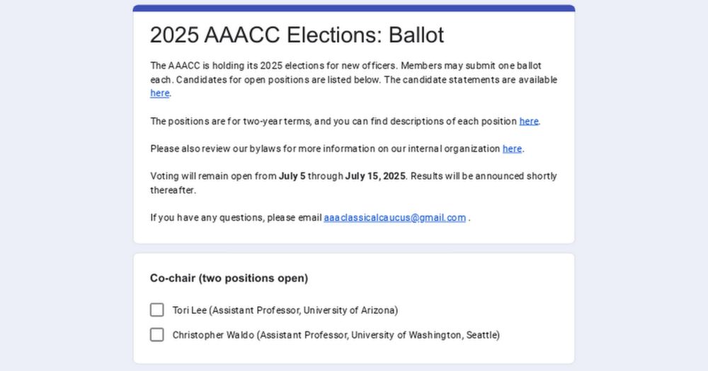Click the bold 'July 15, 2025' date text
This screenshot has height=371, width=708.
click(x=375, y=176)
